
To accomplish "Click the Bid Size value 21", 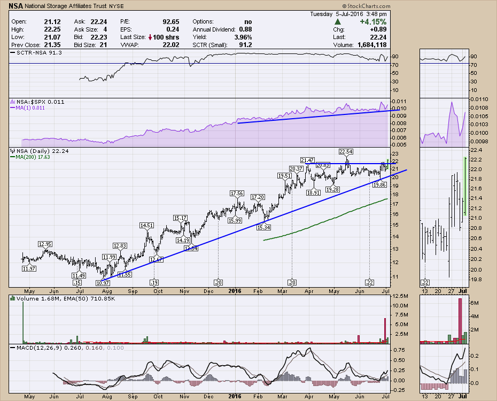I will click(x=103, y=45).
